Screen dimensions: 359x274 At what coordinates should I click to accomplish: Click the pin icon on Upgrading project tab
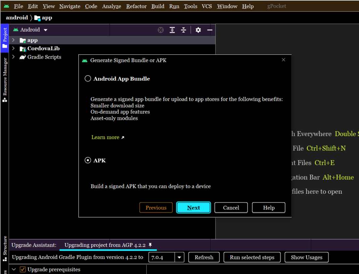(150, 245)
